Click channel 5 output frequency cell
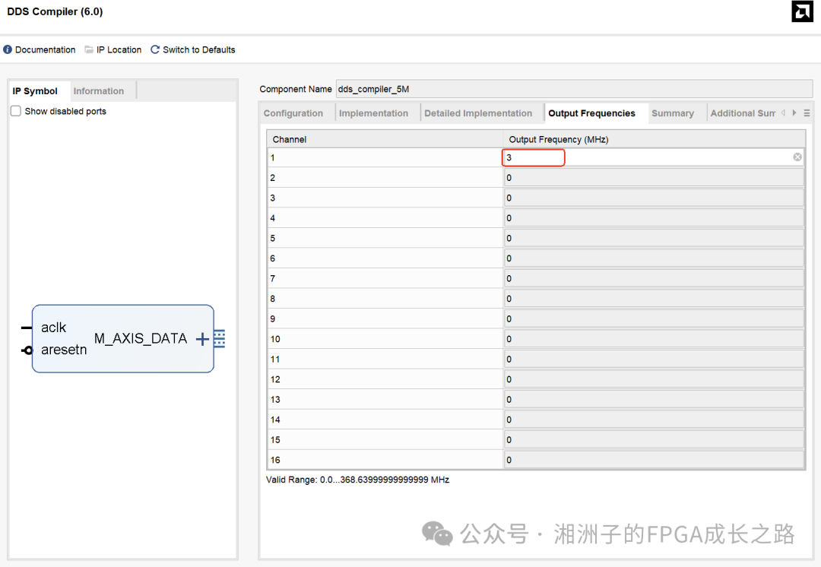Screen dimensions: 821x567 click(654, 238)
